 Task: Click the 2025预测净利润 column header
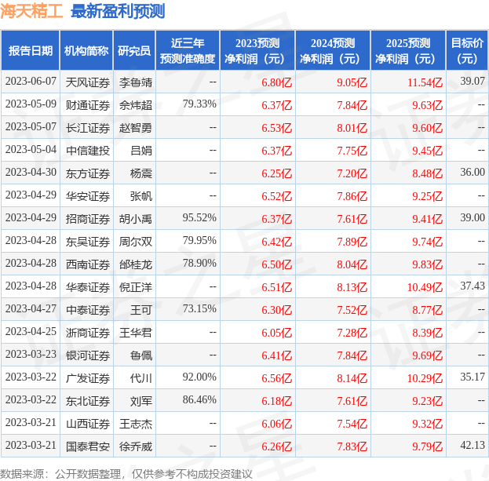pos(408,50)
